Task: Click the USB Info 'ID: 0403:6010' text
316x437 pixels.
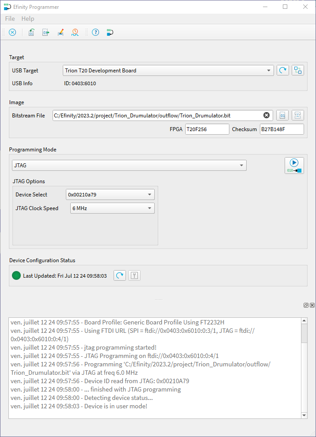Action: (80, 83)
